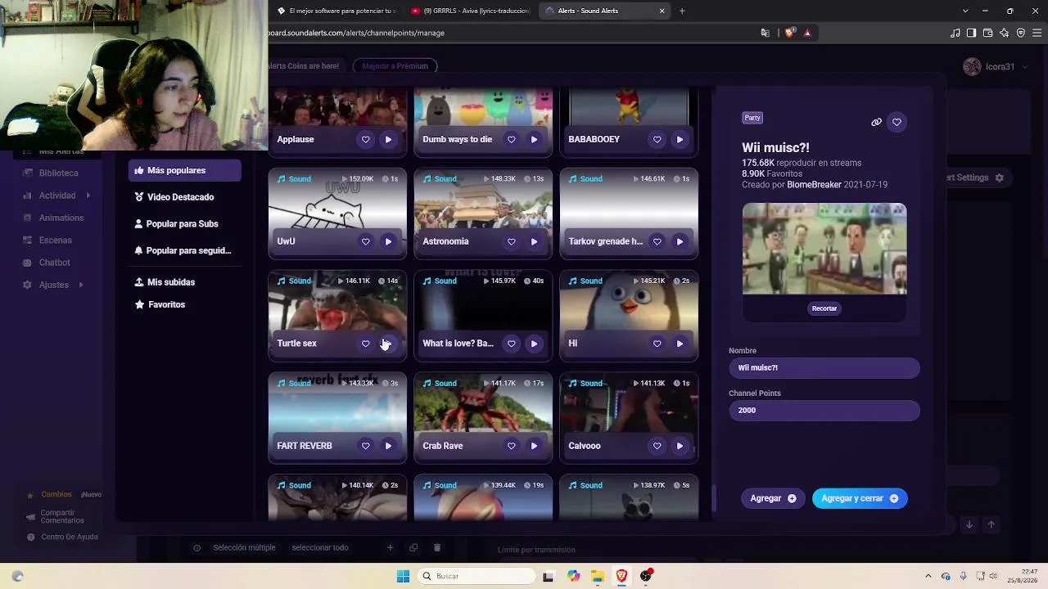Click the Recortar trim button
The width and height of the screenshot is (1048, 589).
[824, 308]
